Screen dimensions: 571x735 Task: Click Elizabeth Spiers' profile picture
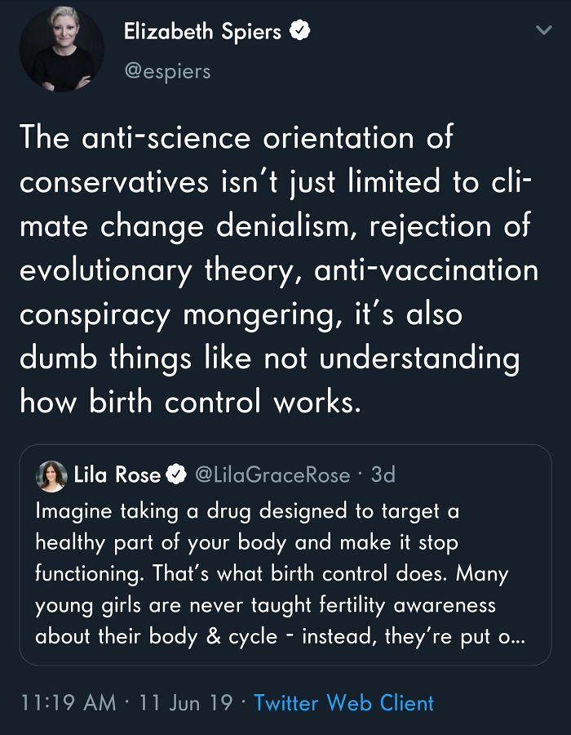[x=60, y=49]
